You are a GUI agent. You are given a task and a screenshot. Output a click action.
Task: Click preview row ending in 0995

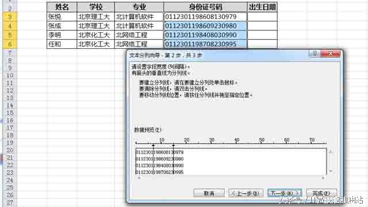pos(160,172)
